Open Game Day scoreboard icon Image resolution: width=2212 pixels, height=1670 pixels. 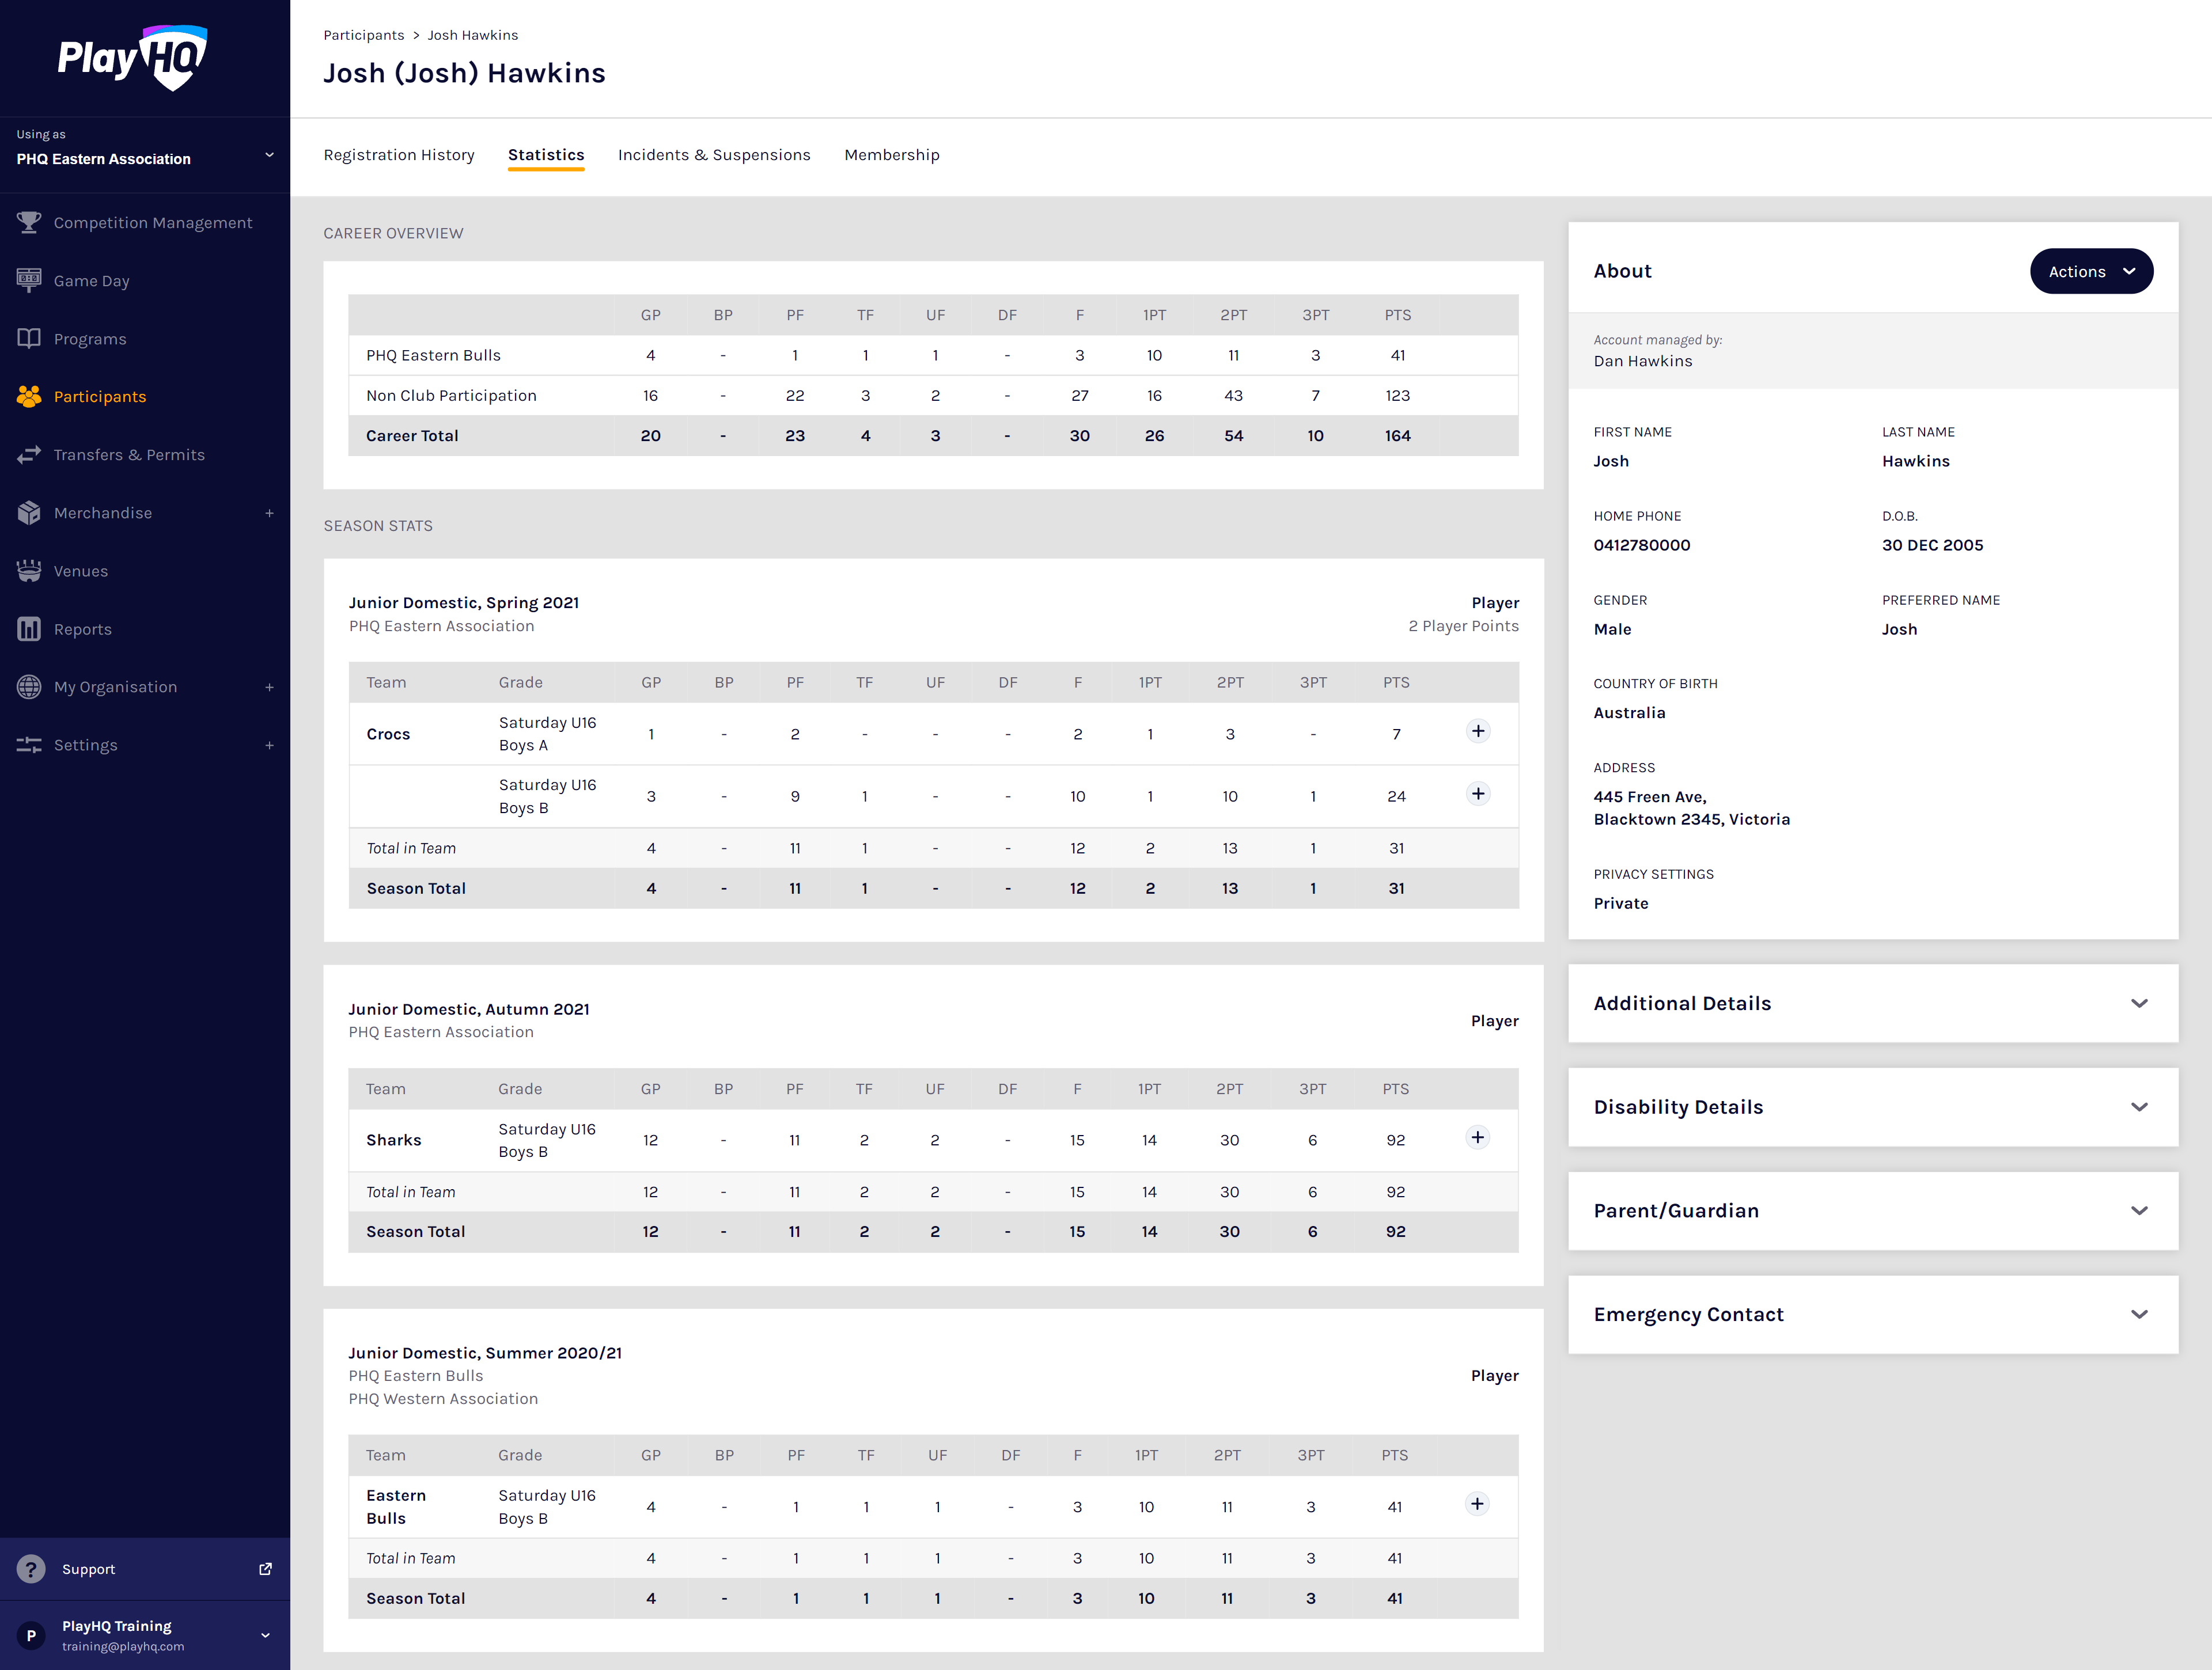(29, 280)
